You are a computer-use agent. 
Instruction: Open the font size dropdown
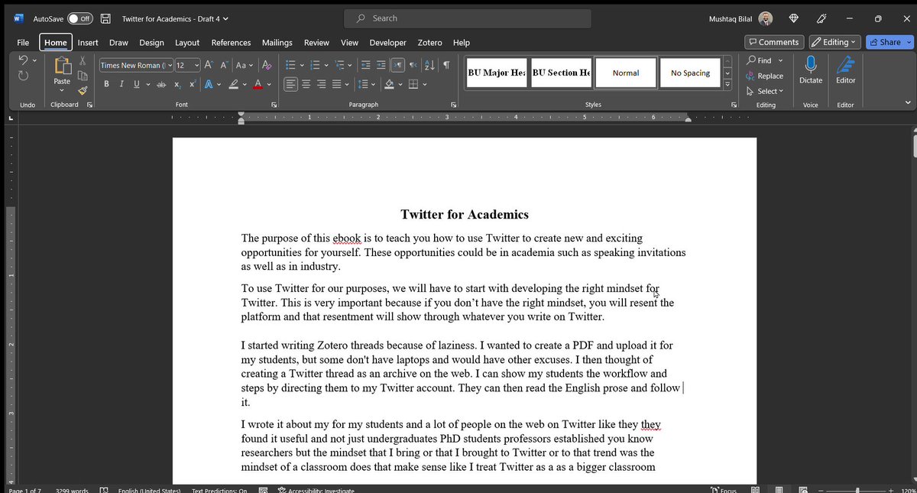click(197, 66)
